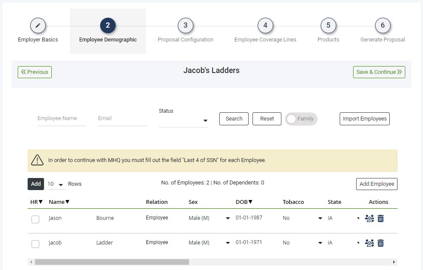Open the Status dropdown

point(183,121)
